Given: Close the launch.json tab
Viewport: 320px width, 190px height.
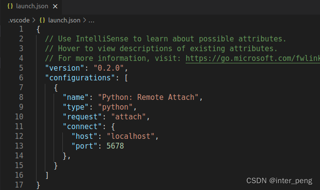Looking at the screenshot, I should click(x=55, y=6).
